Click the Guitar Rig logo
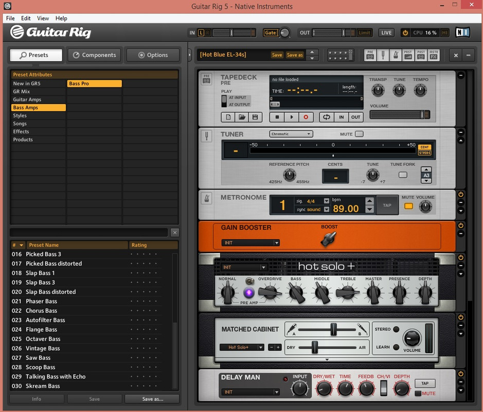 click(x=50, y=32)
